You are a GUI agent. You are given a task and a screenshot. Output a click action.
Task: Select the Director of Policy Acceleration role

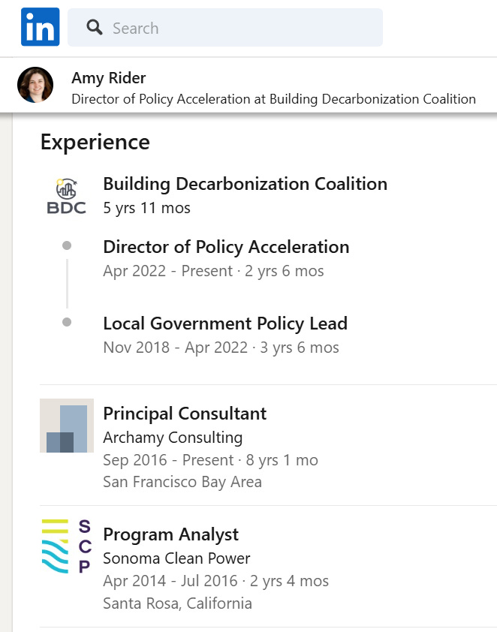tap(226, 247)
